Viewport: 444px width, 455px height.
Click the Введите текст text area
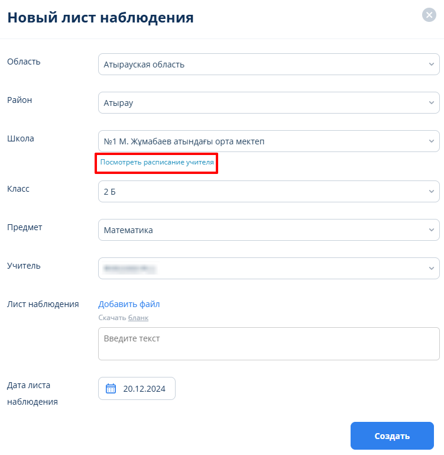coord(268,344)
